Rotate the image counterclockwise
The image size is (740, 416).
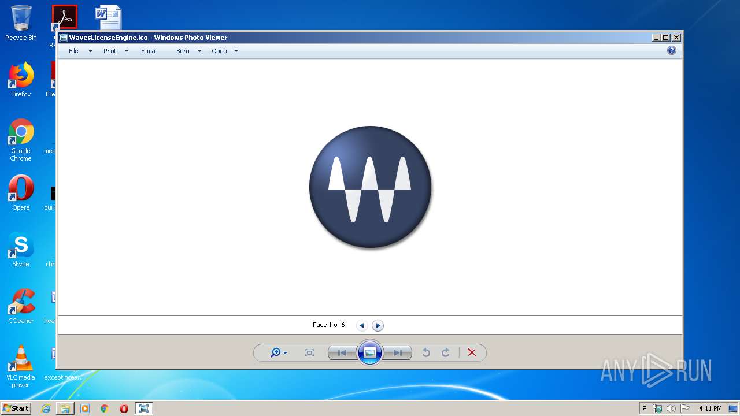tap(426, 352)
